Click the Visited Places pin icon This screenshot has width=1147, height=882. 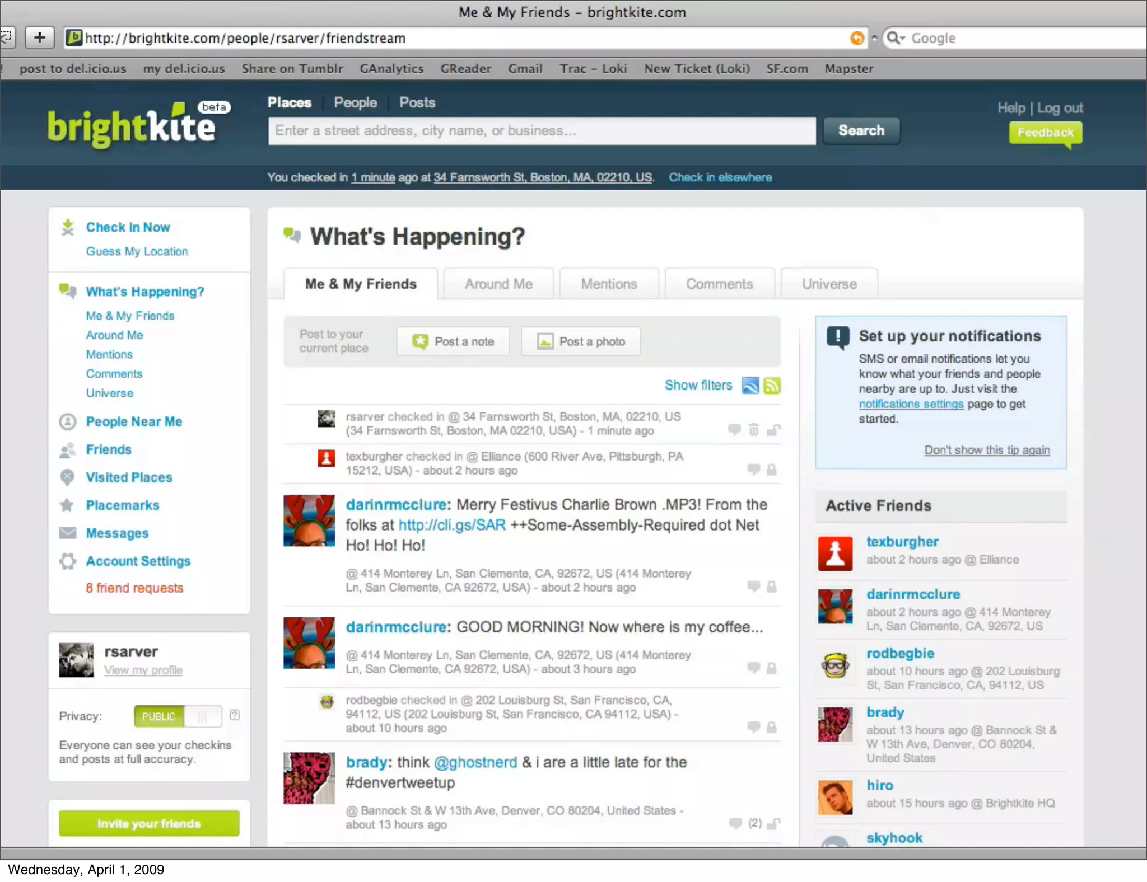click(67, 477)
